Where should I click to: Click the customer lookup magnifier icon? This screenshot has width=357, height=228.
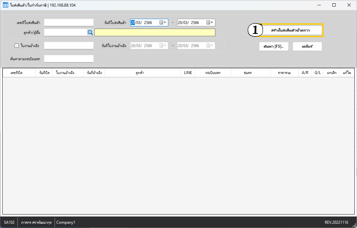[x=90, y=32]
